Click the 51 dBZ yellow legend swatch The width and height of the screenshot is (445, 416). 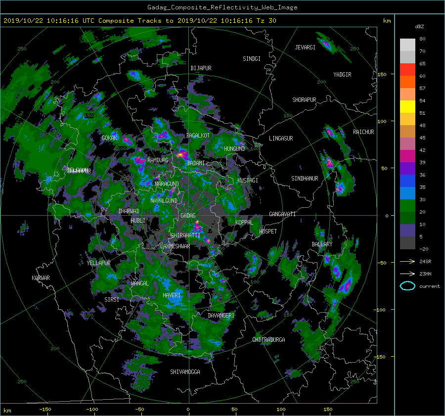[x=407, y=107]
